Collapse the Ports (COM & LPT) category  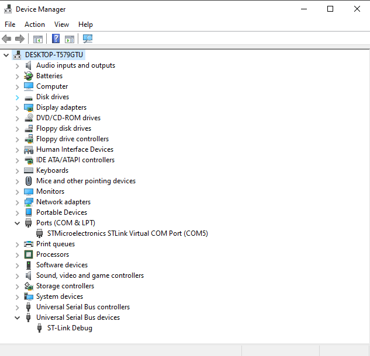pyautogui.click(x=17, y=223)
